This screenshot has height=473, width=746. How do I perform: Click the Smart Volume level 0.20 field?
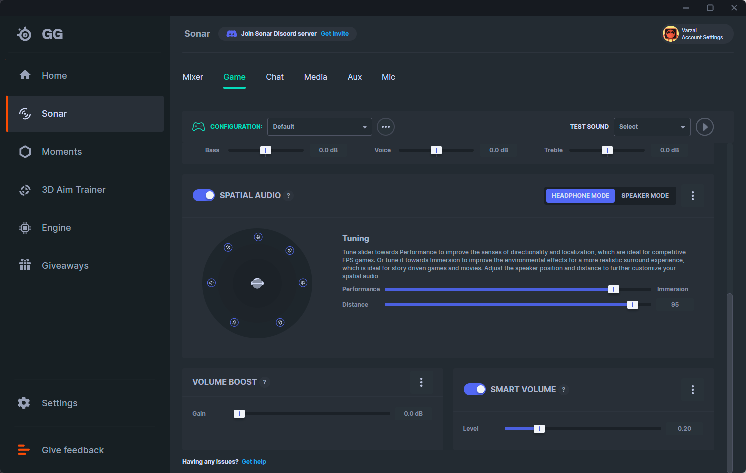[685, 429]
